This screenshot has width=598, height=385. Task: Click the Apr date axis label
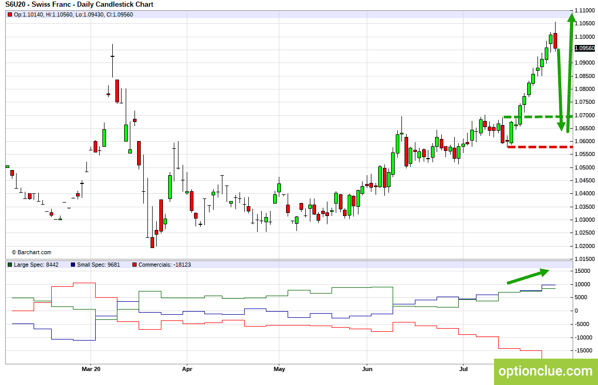(187, 369)
